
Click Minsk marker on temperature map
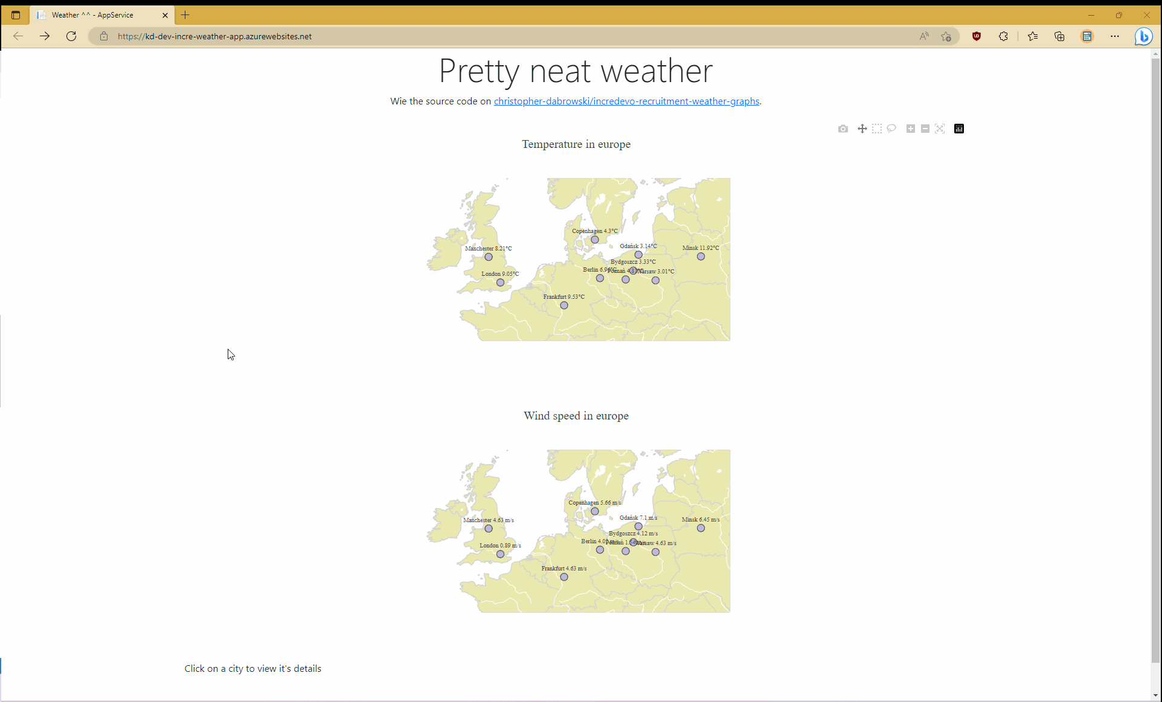tap(701, 257)
